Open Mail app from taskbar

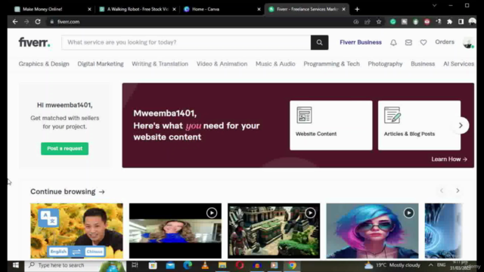(170, 265)
